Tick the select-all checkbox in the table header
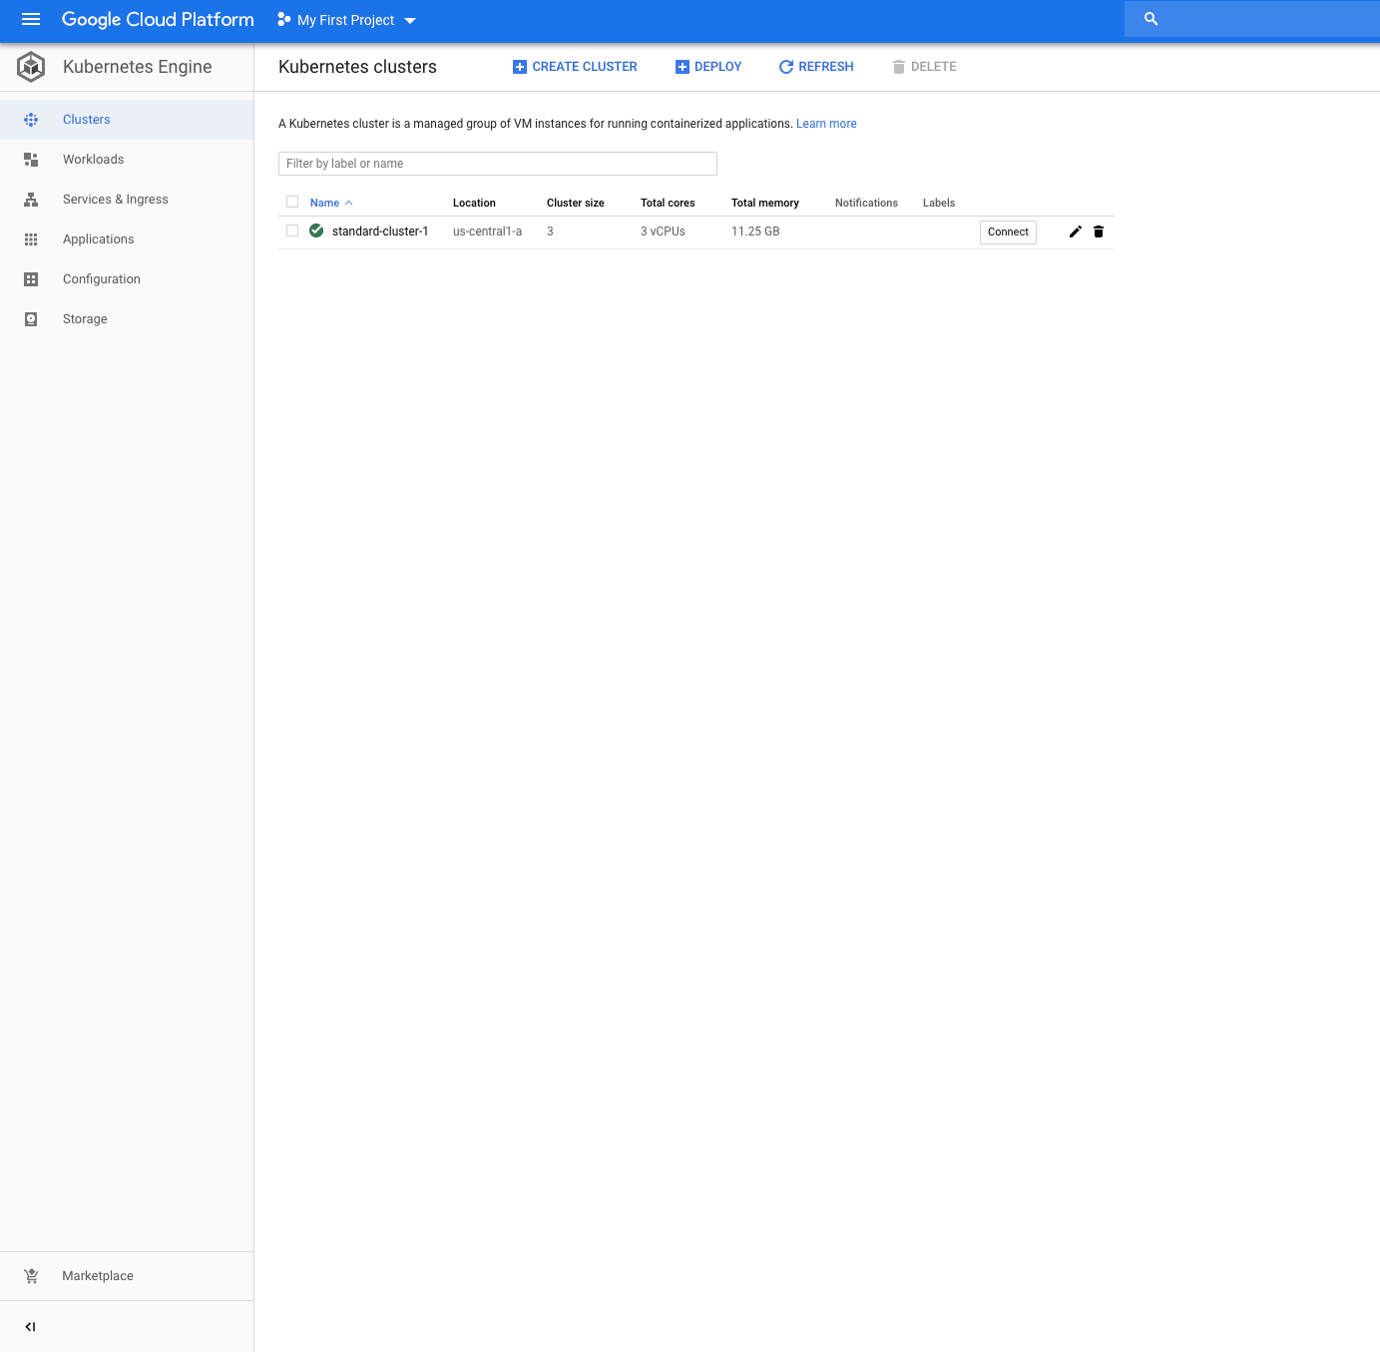The height and width of the screenshot is (1352, 1380). click(x=292, y=202)
